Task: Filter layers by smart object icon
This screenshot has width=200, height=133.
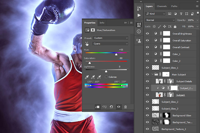Action: tap(192, 14)
